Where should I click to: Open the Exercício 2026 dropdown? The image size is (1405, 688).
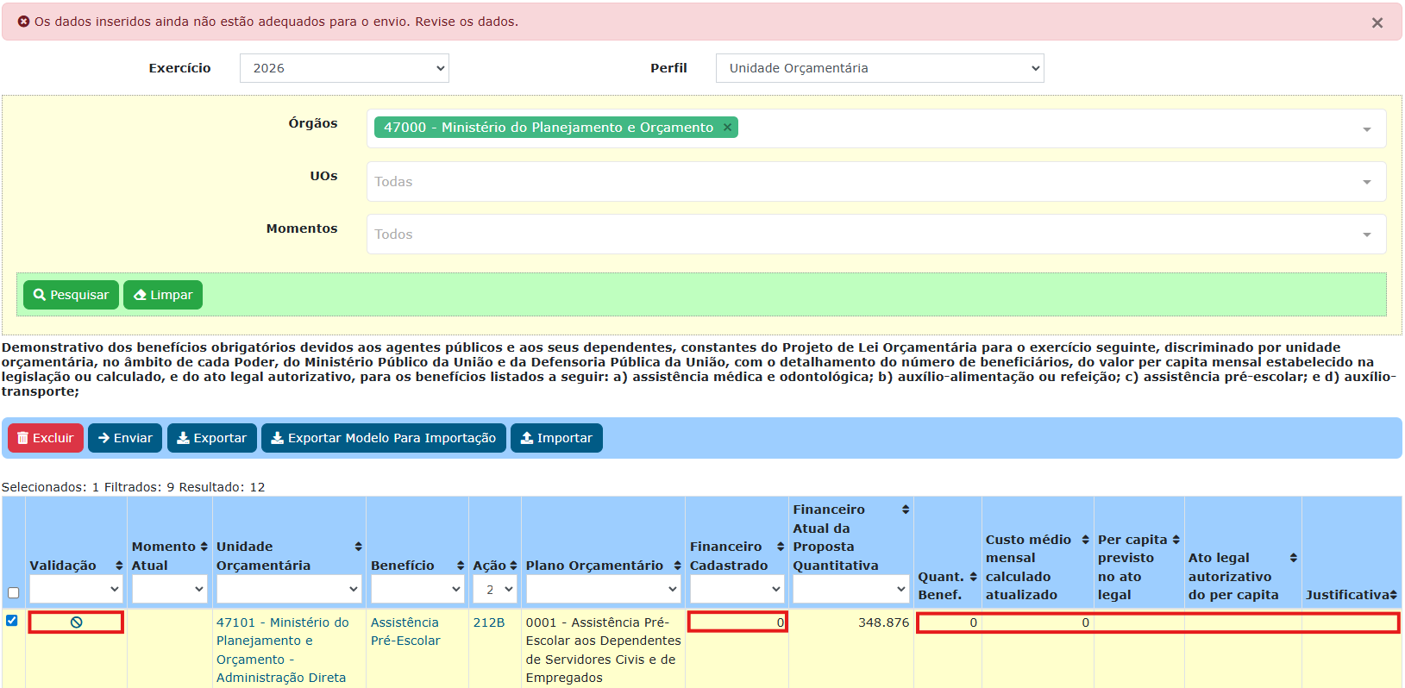(344, 68)
